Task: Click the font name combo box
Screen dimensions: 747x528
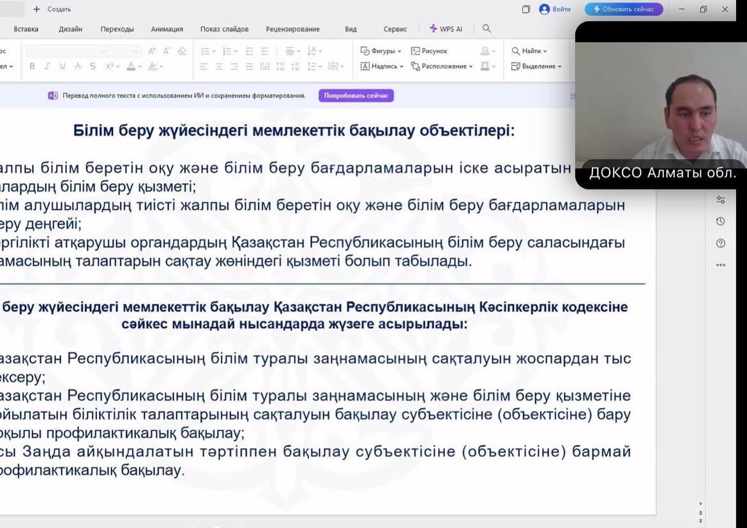Action: coord(66,51)
